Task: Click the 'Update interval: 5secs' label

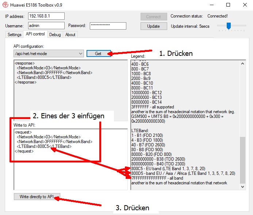Action: pyautogui.click(x=190, y=26)
